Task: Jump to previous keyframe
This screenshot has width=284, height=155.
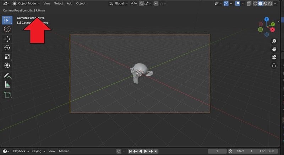Action: (135, 151)
